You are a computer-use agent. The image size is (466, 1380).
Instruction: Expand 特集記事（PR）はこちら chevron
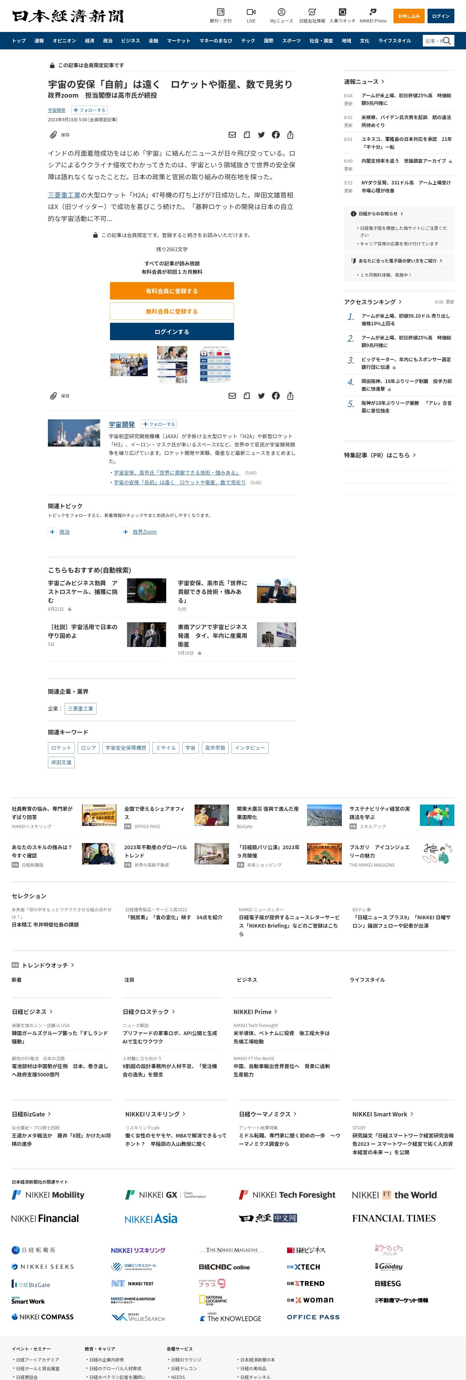click(414, 455)
